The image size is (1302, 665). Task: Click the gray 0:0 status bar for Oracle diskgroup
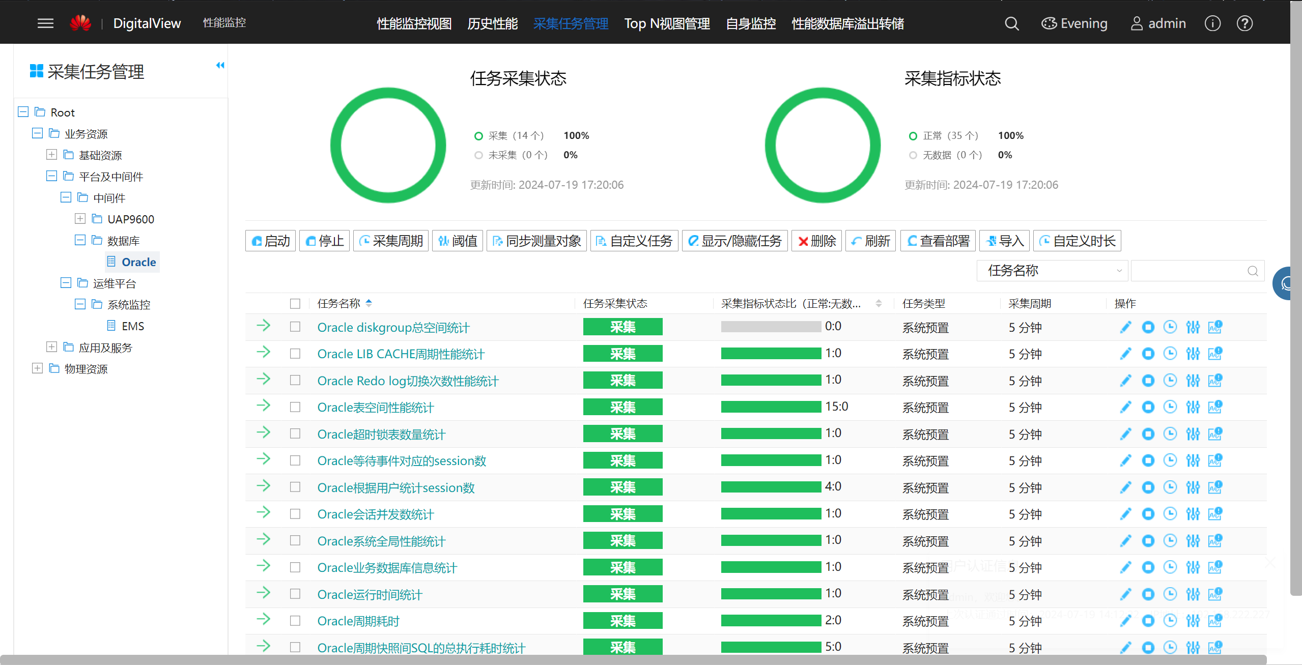(771, 327)
